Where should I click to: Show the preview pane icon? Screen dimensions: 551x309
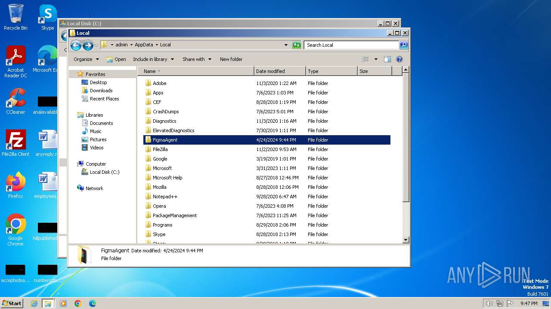pyautogui.click(x=387, y=59)
